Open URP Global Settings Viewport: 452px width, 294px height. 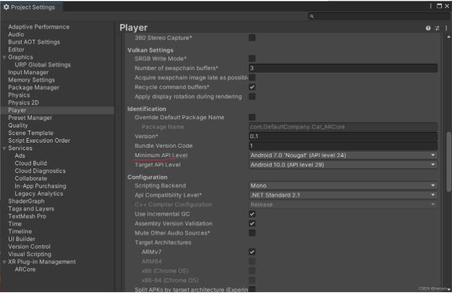[x=43, y=65]
